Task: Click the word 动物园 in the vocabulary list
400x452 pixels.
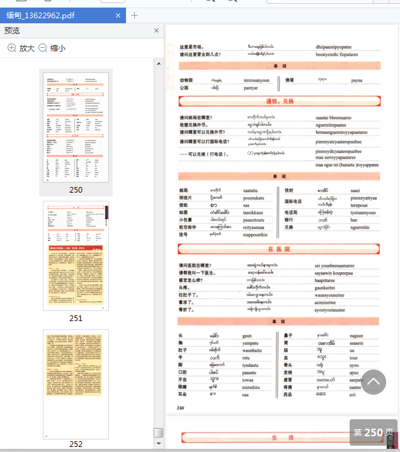Action: (186, 81)
